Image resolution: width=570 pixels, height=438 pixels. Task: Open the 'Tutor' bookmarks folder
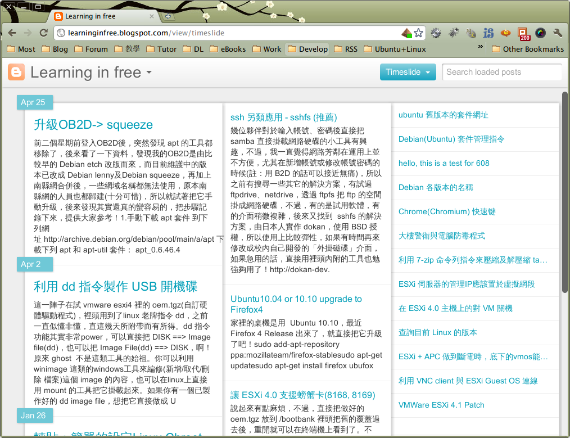tap(161, 49)
